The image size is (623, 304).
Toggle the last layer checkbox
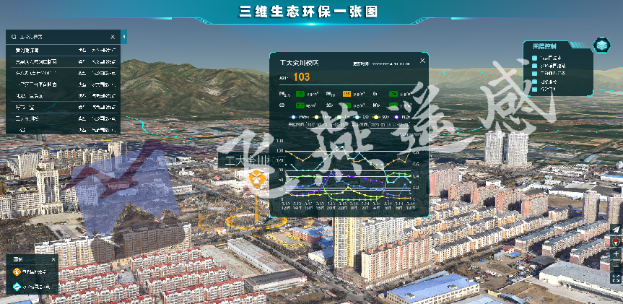[535, 90]
